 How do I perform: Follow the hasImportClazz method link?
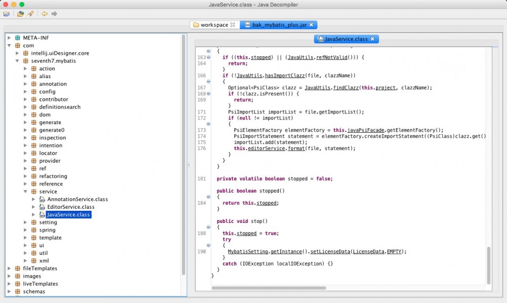(285, 75)
